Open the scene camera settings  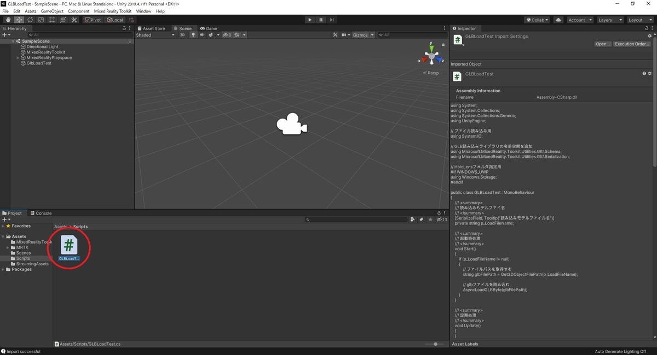(345, 35)
